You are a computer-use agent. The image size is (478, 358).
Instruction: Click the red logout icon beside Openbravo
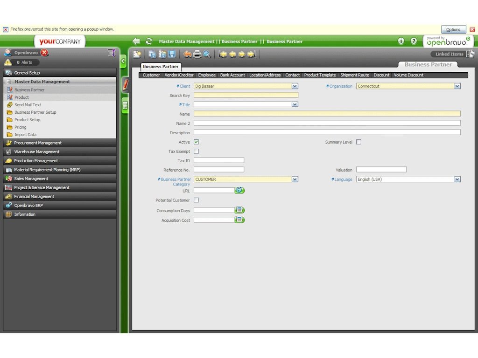pos(44,52)
